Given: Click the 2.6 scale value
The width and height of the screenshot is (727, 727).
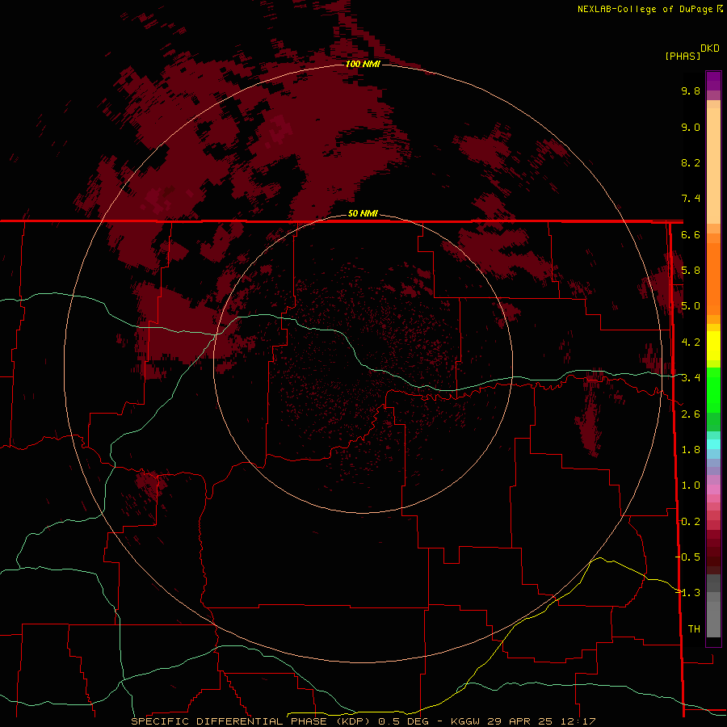Looking at the screenshot, I should pos(691,414).
